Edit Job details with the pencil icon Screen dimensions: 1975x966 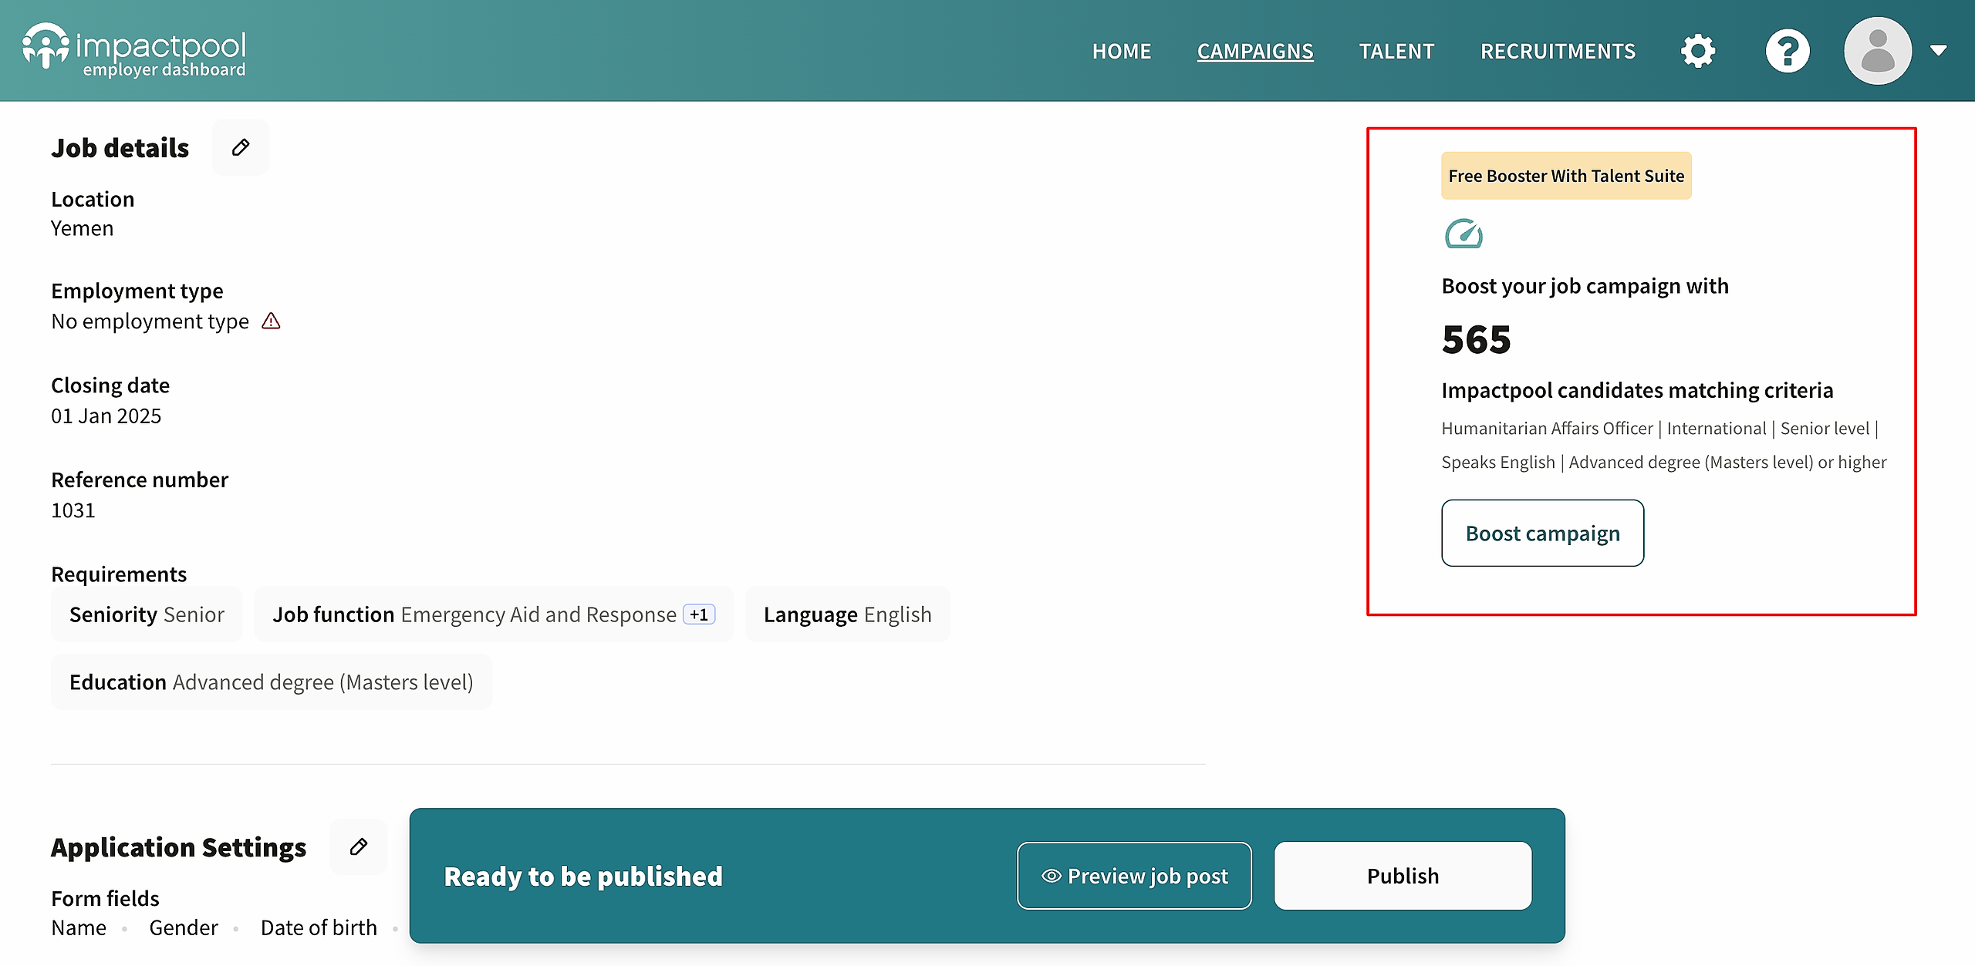pos(241,147)
